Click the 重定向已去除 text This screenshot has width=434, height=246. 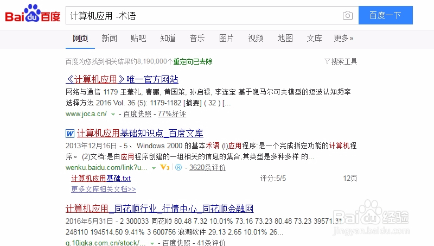[x=193, y=61]
